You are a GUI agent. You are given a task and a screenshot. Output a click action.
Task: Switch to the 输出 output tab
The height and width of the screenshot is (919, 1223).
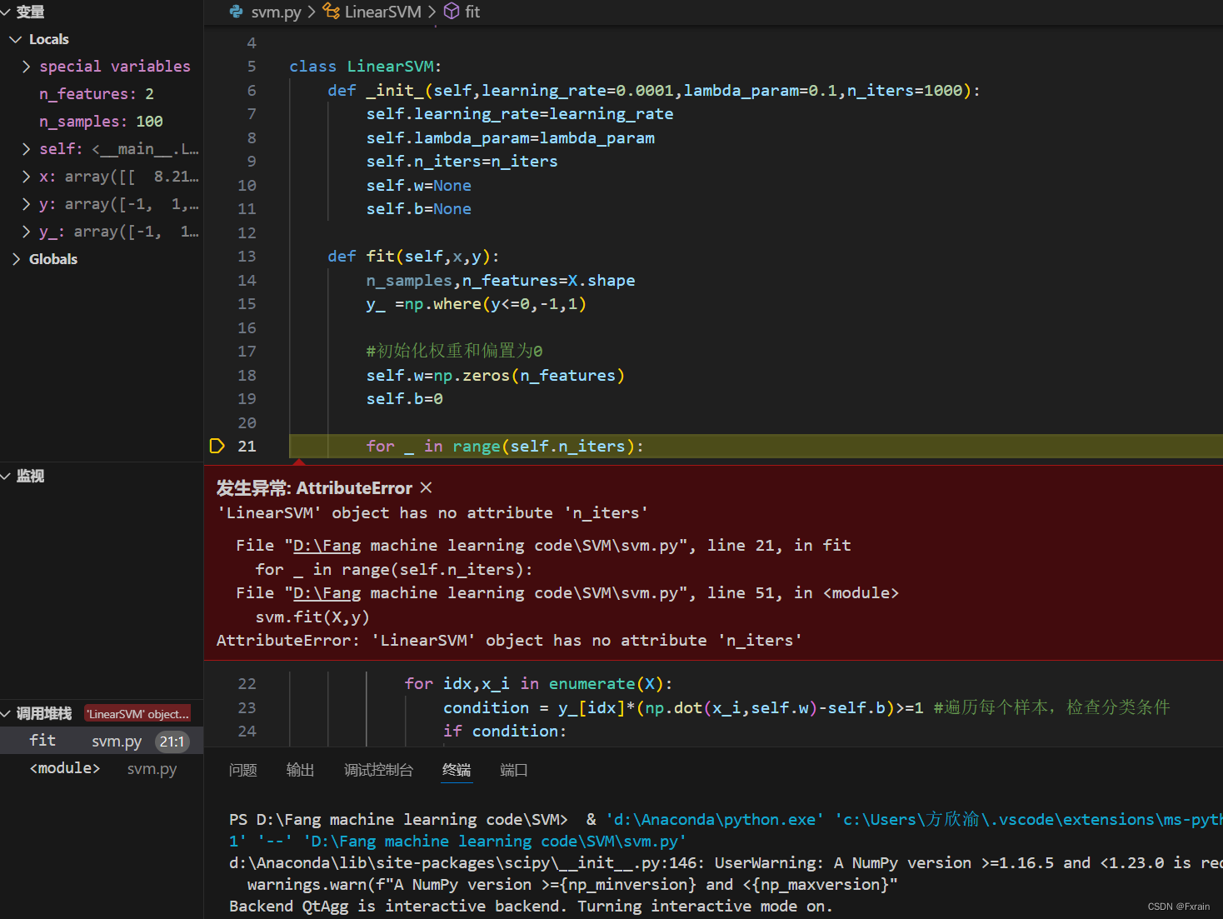300,770
